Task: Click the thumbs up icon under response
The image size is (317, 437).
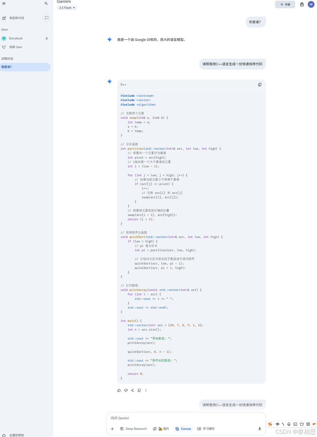Action: pyautogui.click(x=119, y=390)
